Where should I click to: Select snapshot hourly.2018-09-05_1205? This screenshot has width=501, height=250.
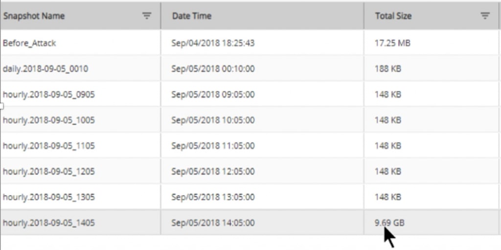49,172
